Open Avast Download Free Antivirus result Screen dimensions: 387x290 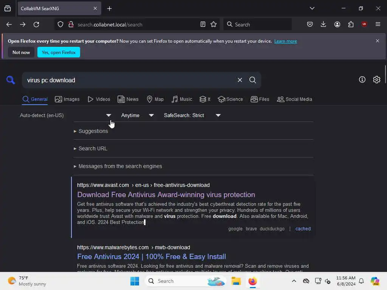(166, 194)
